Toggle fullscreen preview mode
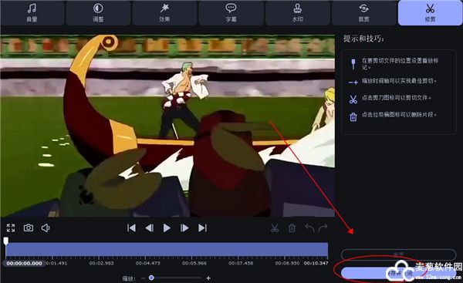 point(11,227)
